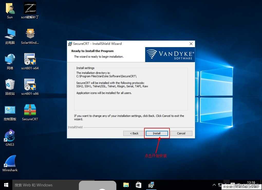Click the taskbar clock showing 13:16
This screenshot has width=262, height=190.
[x=251, y=183]
